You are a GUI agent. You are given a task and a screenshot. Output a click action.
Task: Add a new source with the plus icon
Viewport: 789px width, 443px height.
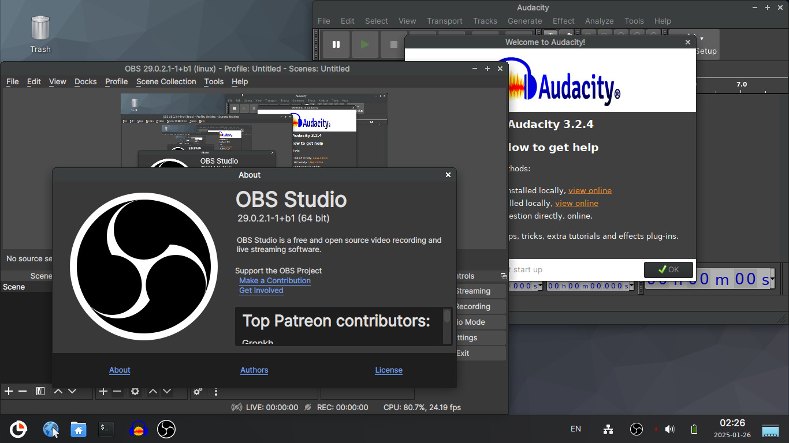[103, 391]
